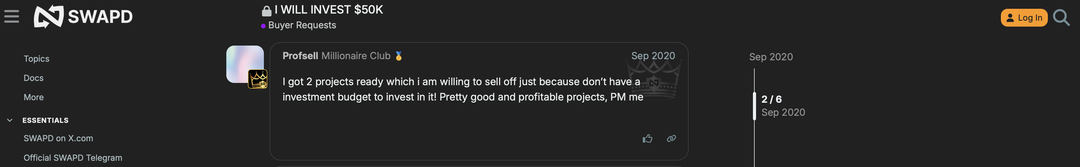1080x167 pixels.
Task: Click the SWAPD logo
Action: click(83, 17)
